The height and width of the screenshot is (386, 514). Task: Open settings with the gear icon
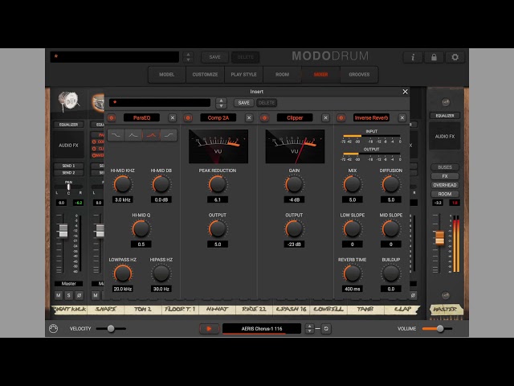(455, 57)
